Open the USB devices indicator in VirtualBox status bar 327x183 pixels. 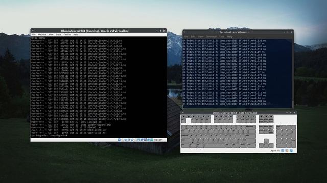coord(132,140)
